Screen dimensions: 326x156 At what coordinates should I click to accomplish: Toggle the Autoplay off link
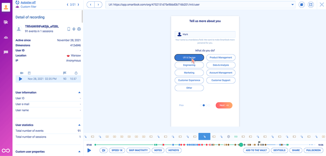(x=28, y=2)
